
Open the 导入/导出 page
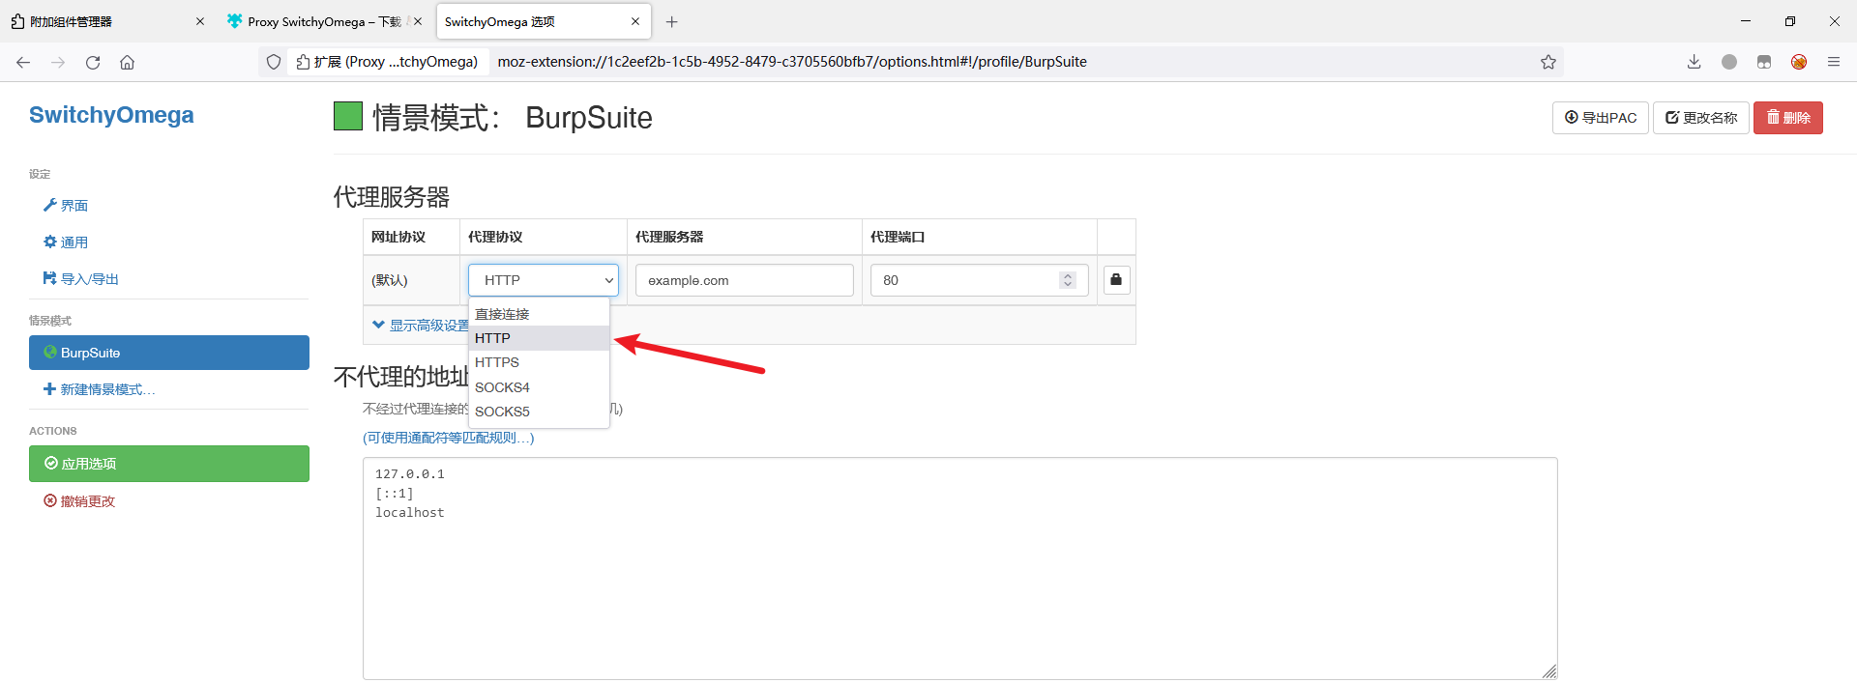[81, 279]
